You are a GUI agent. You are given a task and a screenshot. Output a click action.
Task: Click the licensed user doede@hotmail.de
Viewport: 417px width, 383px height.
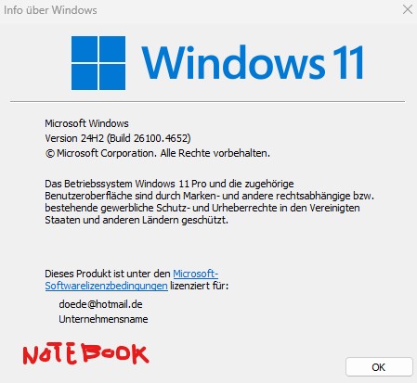[x=100, y=304]
